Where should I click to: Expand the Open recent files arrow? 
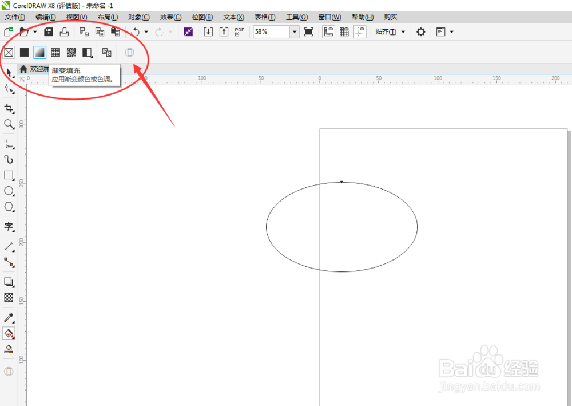coord(35,31)
